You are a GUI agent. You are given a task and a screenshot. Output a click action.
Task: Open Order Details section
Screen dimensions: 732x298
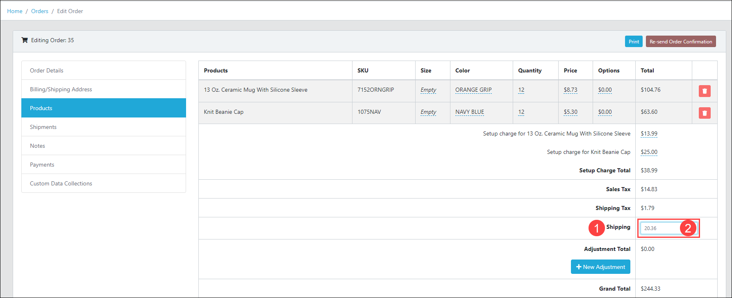coord(104,70)
